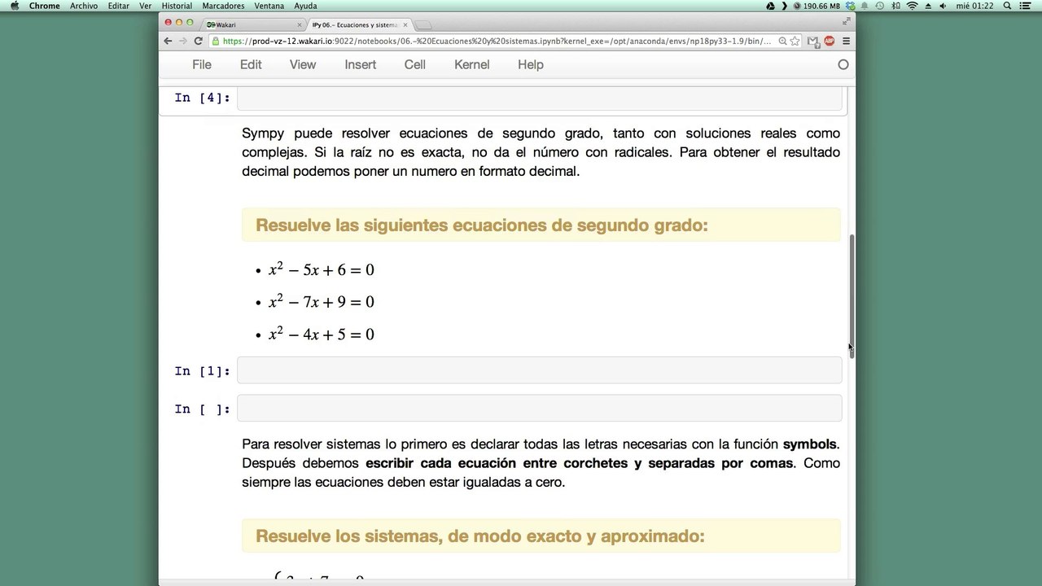The image size is (1042, 586).
Task: Click the paragraph beginning 'Sympy puede resolver ecuaciones'
Action: [x=541, y=152]
